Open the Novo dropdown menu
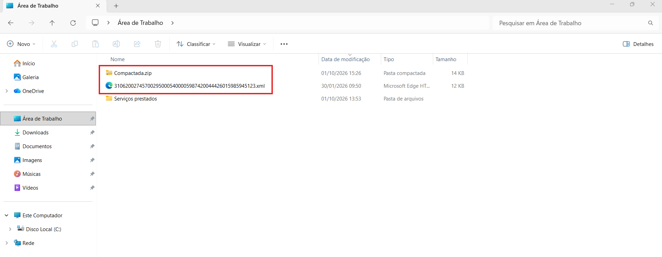Viewport: 662px width, 257px height. click(21, 44)
